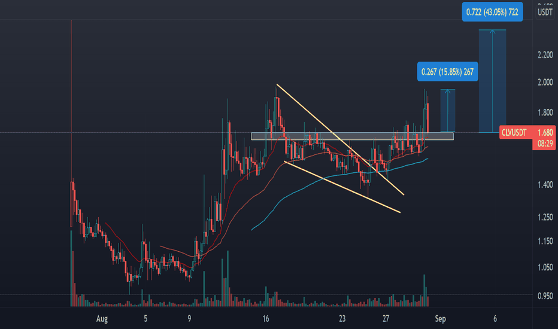Click the 1.400 price axis label
The width and height of the screenshot is (558, 329).
(545, 185)
